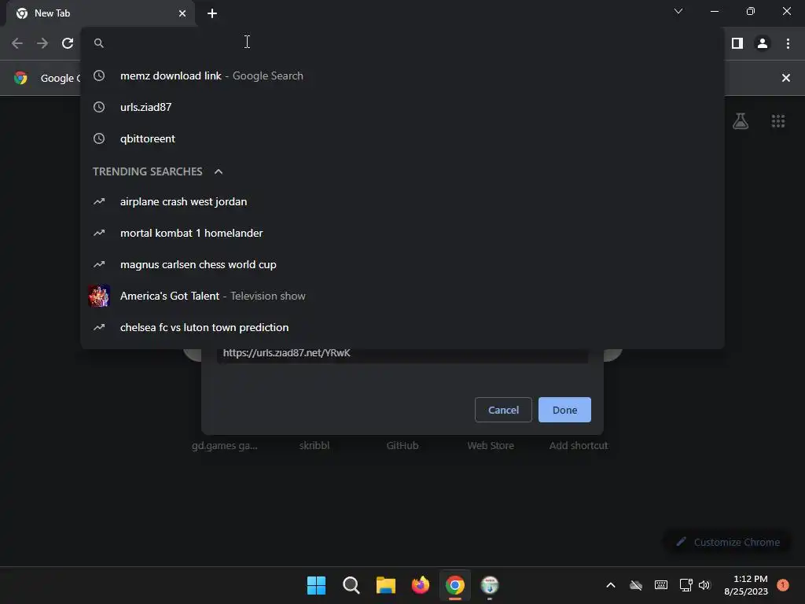
Task: Select the 'memz download link' history suggestion
Action: coord(402,75)
